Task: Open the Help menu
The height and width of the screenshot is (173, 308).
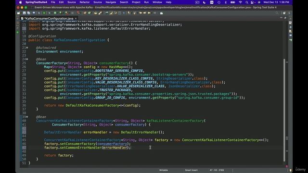Action: point(168,2)
